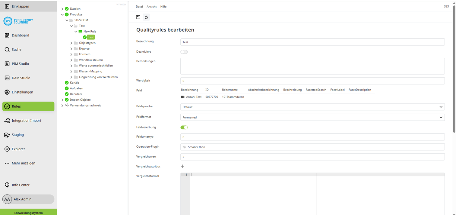The width and height of the screenshot is (456, 215).
Task: Open PIM Studio from sidebar
Action: tap(7, 64)
